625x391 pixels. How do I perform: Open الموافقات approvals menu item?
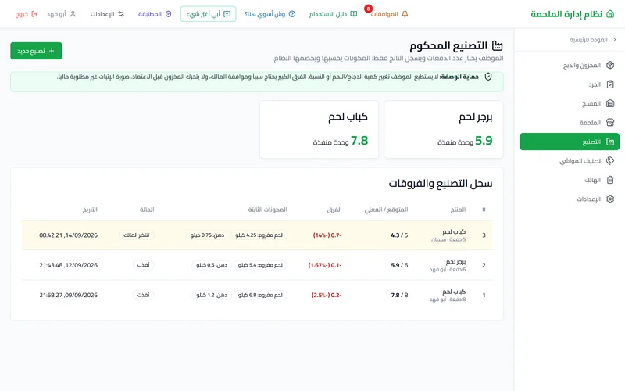pos(384,14)
